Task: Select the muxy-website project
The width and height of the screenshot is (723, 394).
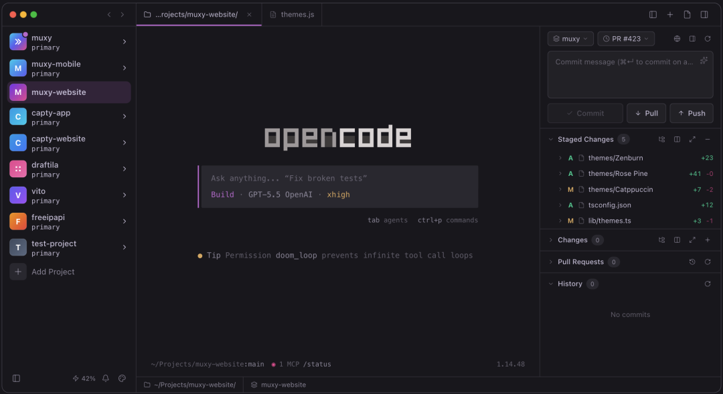Action: 69,92
